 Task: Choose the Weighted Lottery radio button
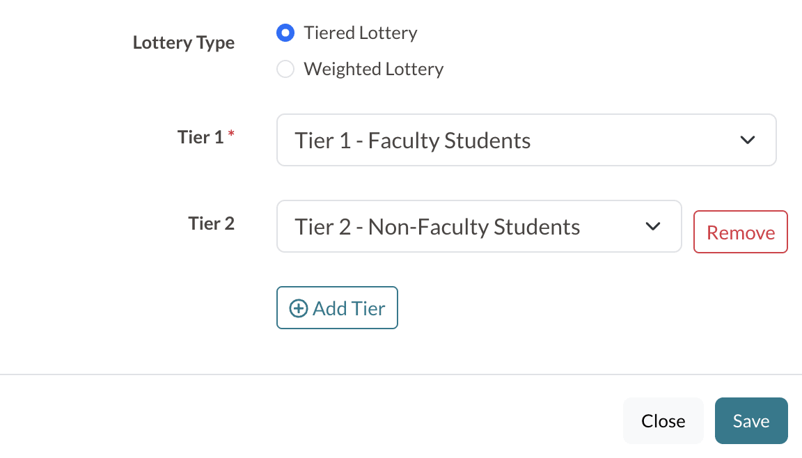[x=285, y=70]
